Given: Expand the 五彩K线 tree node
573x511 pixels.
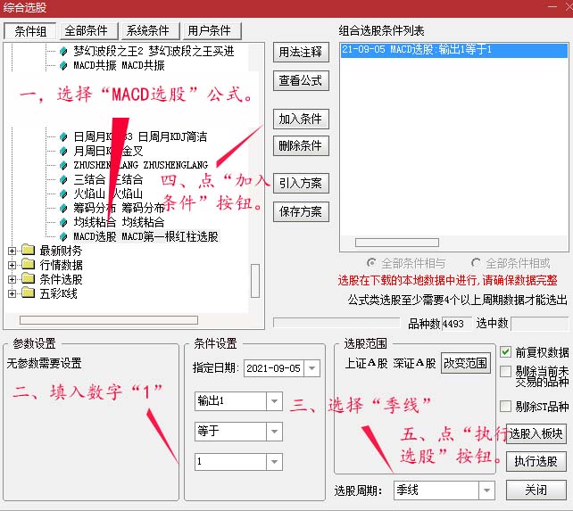Looking at the screenshot, I should (12, 293).
